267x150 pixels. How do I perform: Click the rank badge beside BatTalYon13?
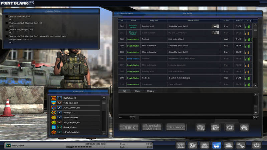[54, 98]
